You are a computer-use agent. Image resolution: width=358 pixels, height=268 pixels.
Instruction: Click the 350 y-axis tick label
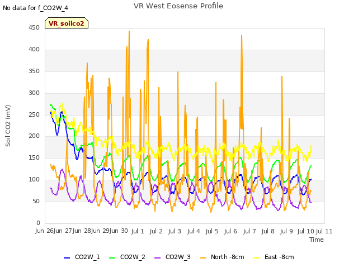[x=34, y=71]
